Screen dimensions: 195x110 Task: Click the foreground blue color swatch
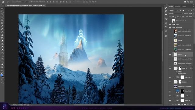coord(2,75)
